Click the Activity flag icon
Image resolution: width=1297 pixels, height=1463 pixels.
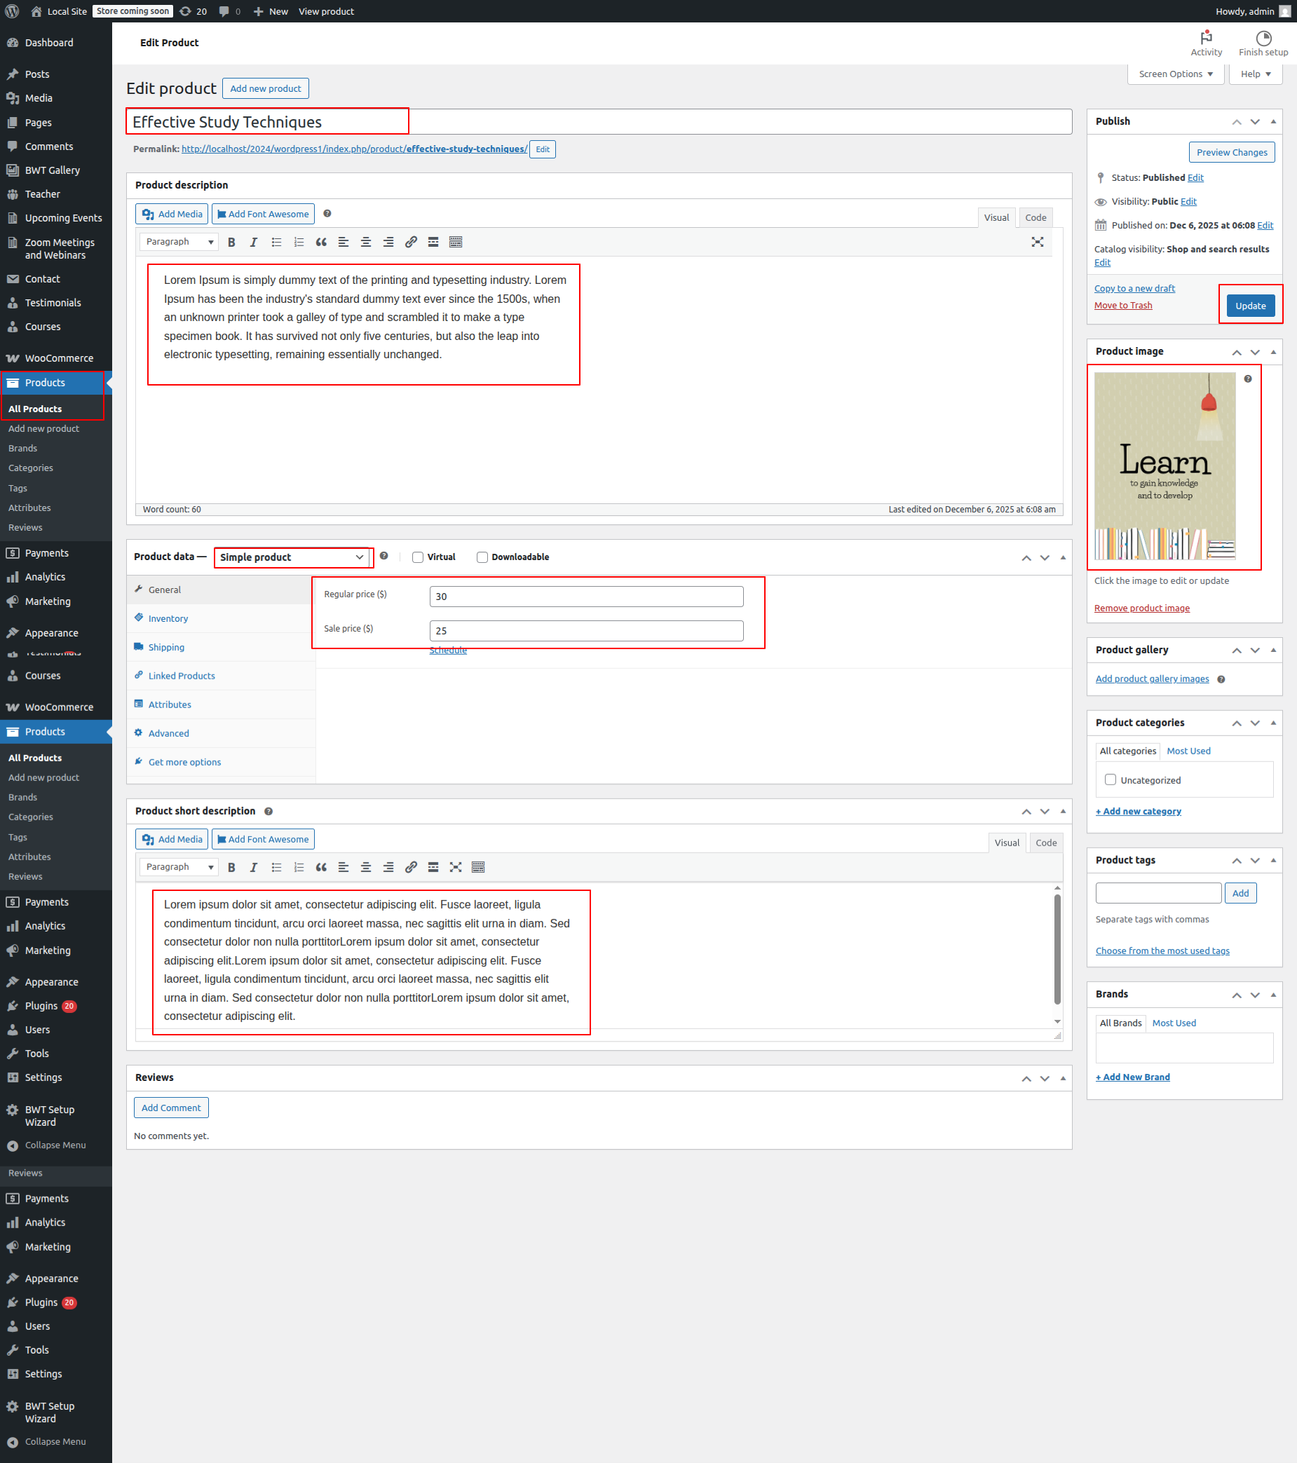coord(1206,37)
